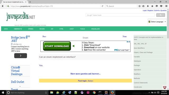Open the SPRING menu item

(x=31, y=29)
